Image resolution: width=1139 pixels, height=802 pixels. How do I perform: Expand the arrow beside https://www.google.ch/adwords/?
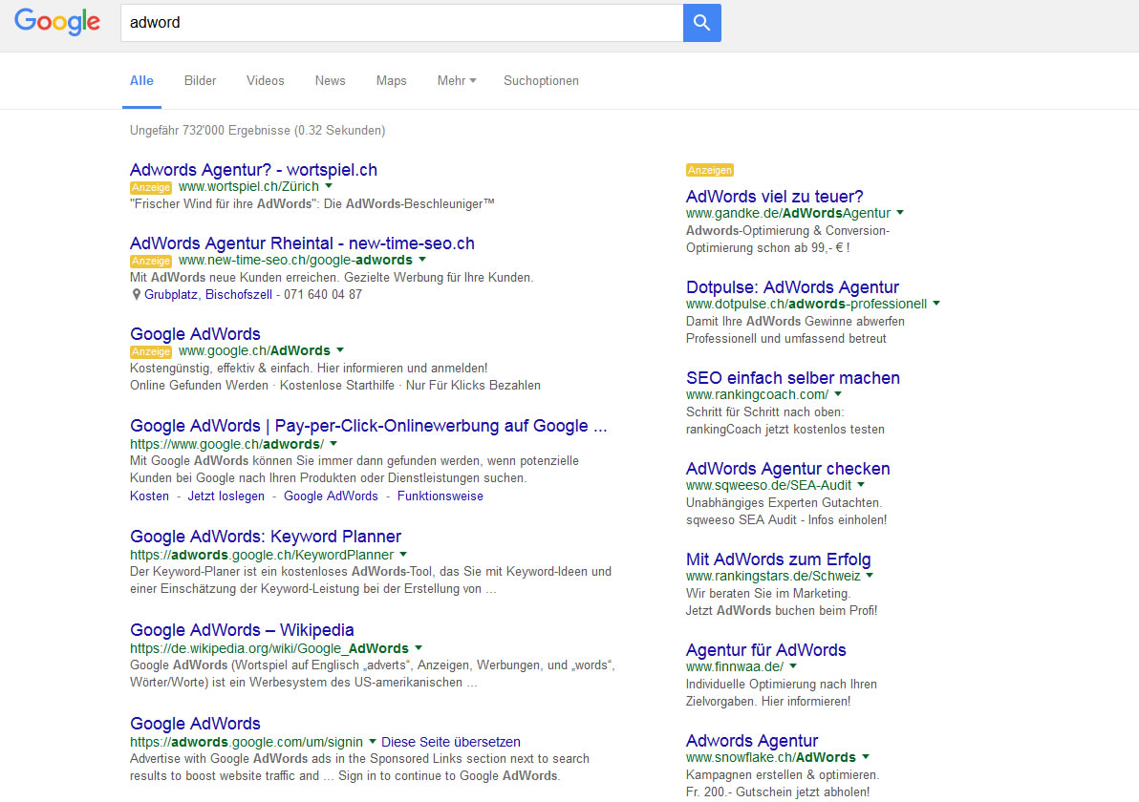coord(333,443)
